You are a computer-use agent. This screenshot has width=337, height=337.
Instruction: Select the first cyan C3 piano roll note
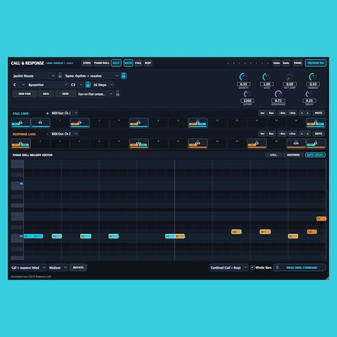pyautogui.click(x=28, y=236)
